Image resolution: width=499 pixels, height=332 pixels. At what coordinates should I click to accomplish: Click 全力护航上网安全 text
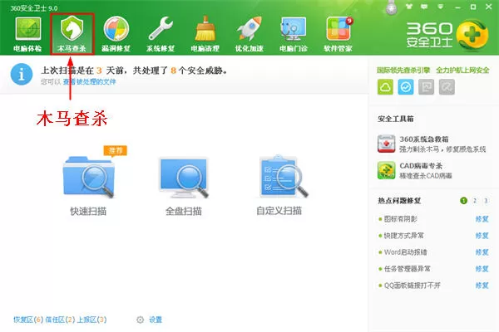point(462,70)
